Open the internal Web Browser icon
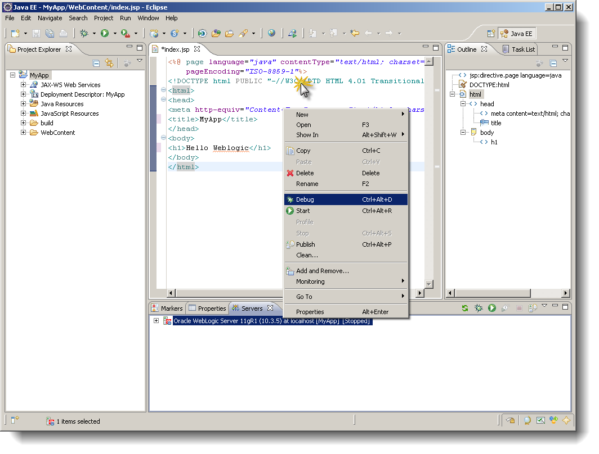The width and height of the screenshot is (599, 454). [272, 33]
